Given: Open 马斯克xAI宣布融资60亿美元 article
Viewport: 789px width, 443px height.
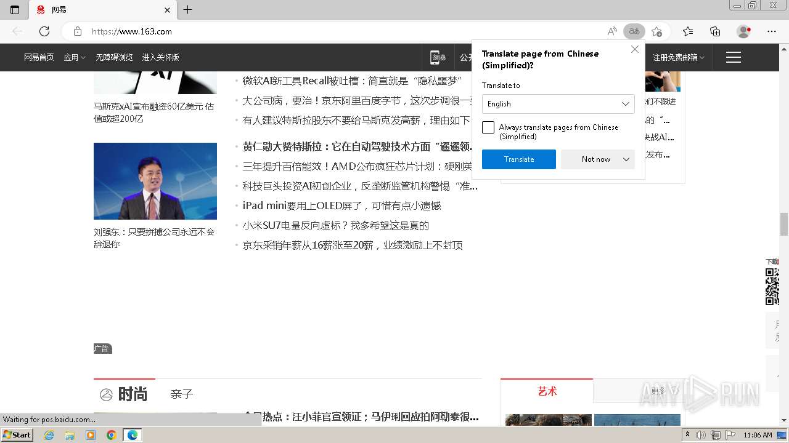Looking at the screenshot, I should pos(154,113).
